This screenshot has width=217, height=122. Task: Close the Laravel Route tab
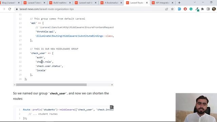147,3
